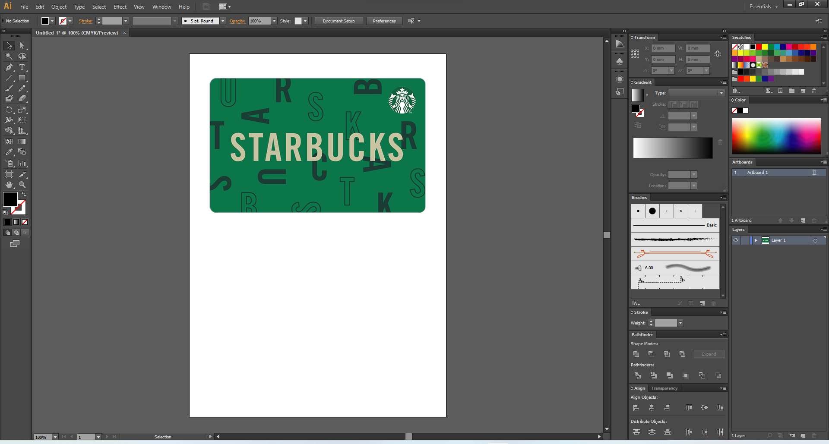Click Vertical Align Top icon
Image resolution: width=829 pixels, height=444 pixels.
(689, 408)
